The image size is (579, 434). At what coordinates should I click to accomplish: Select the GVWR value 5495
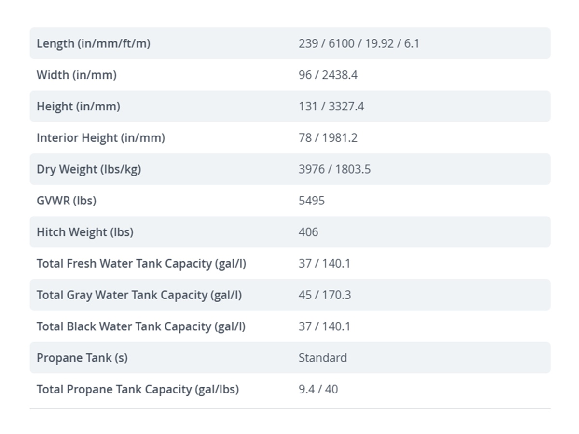pos(312,201)
